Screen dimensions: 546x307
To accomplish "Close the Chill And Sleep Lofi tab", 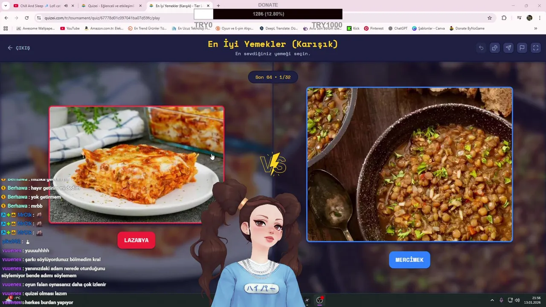I will coord(73,6).
